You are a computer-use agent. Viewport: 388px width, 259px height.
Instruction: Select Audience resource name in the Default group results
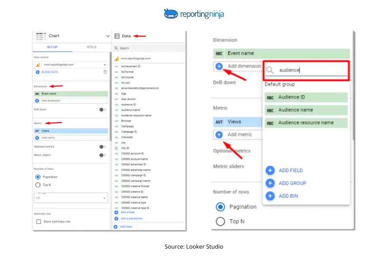point(306,123)
